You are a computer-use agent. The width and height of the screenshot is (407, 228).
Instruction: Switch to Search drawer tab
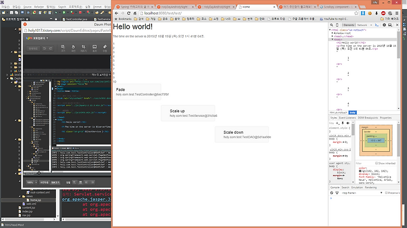pos(345,187)
